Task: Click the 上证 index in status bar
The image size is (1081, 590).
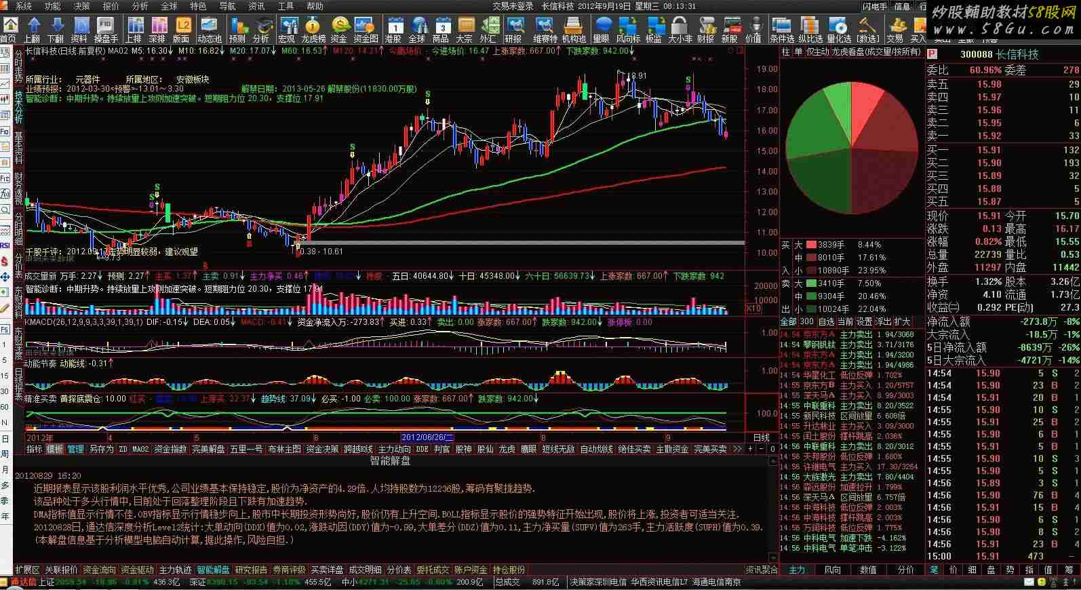Action: 46,583
